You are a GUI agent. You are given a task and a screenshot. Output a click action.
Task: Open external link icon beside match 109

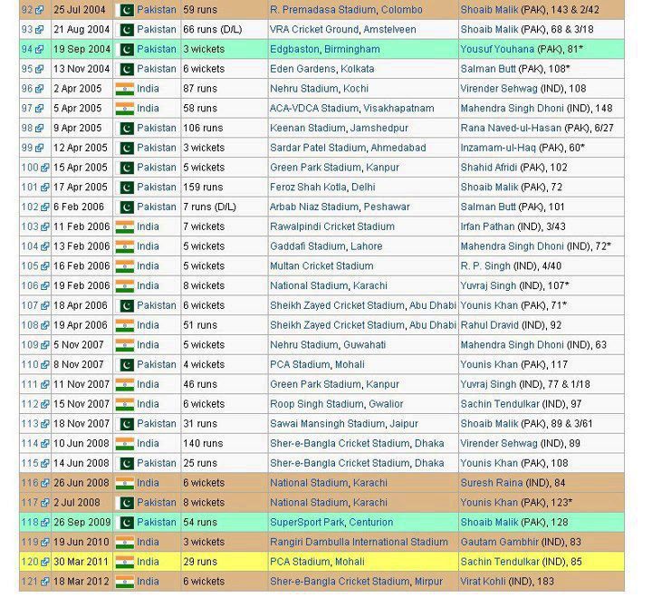click(x=45, y=345)
